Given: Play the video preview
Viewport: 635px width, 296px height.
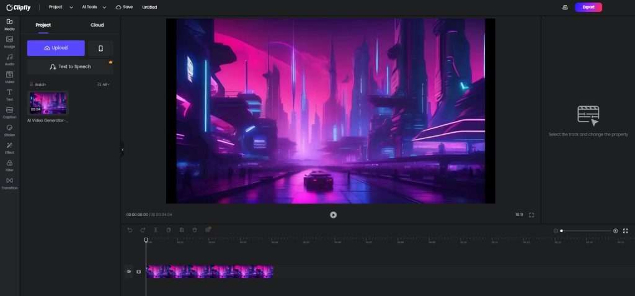Looking at the screenshot, I should [333, 215].
